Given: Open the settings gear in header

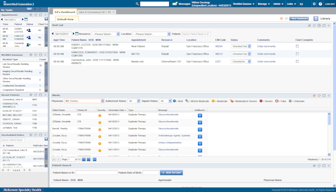Looking at the screenshot, I should click(x=314, y=4).
